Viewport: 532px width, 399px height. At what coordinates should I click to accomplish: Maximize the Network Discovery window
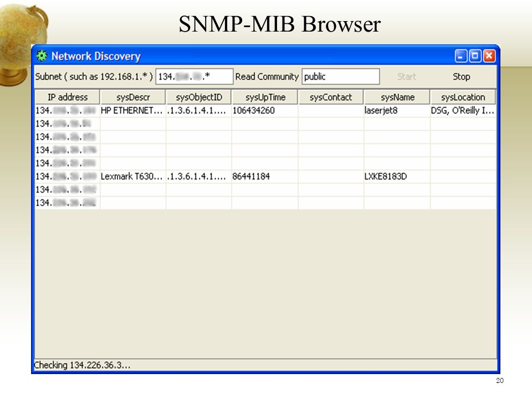475,56
